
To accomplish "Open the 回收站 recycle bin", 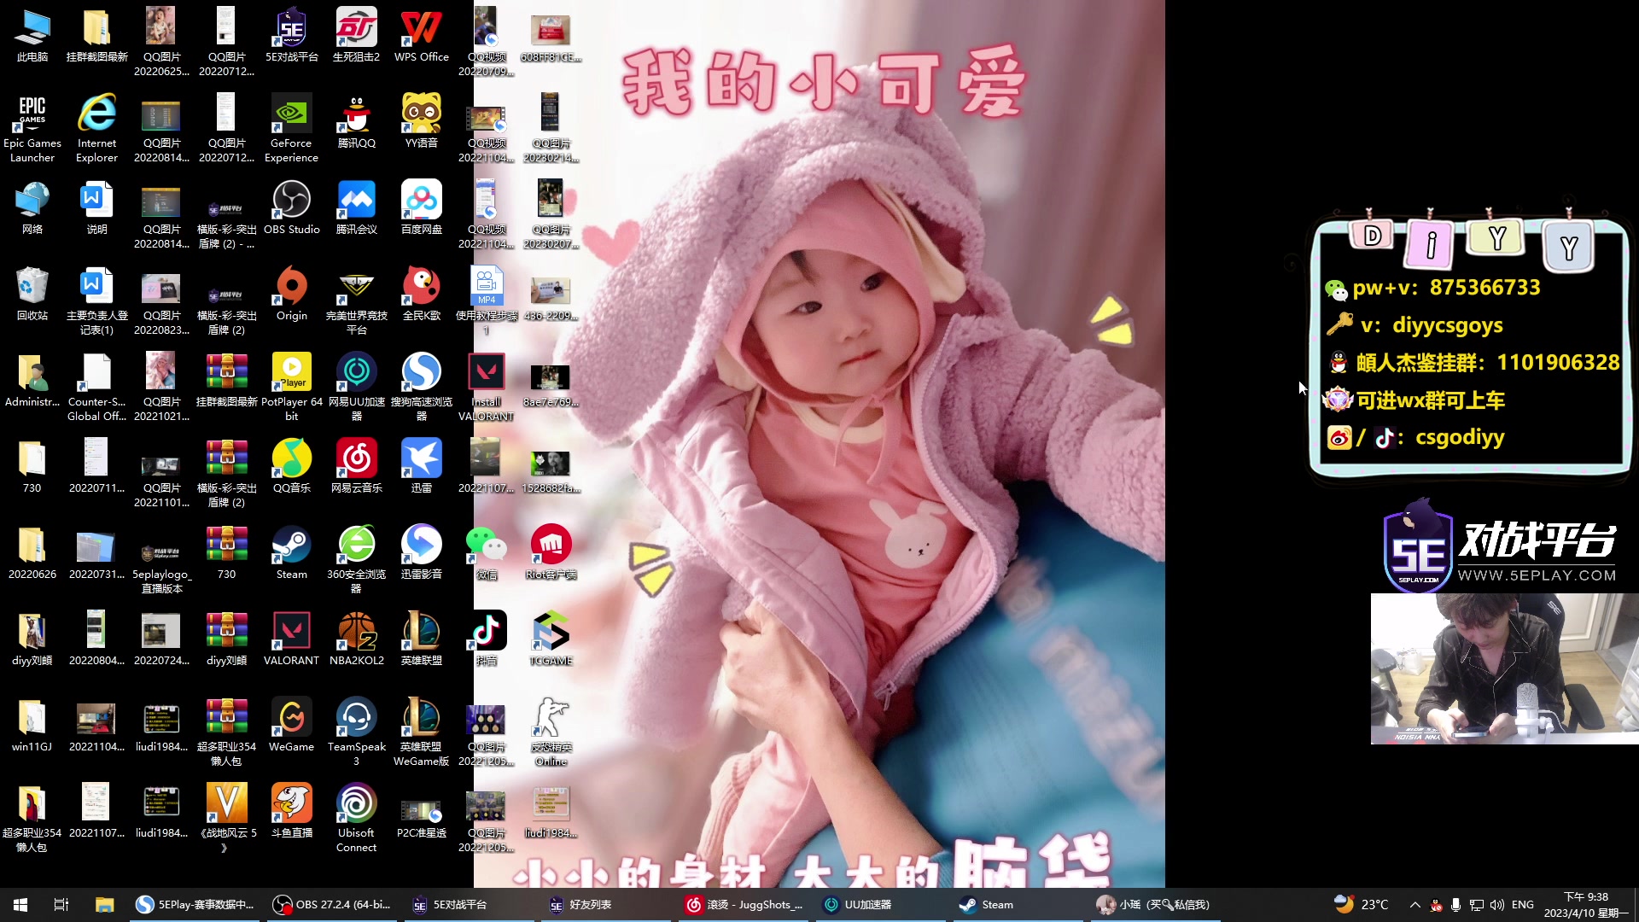I will click(x=32, y=294).
